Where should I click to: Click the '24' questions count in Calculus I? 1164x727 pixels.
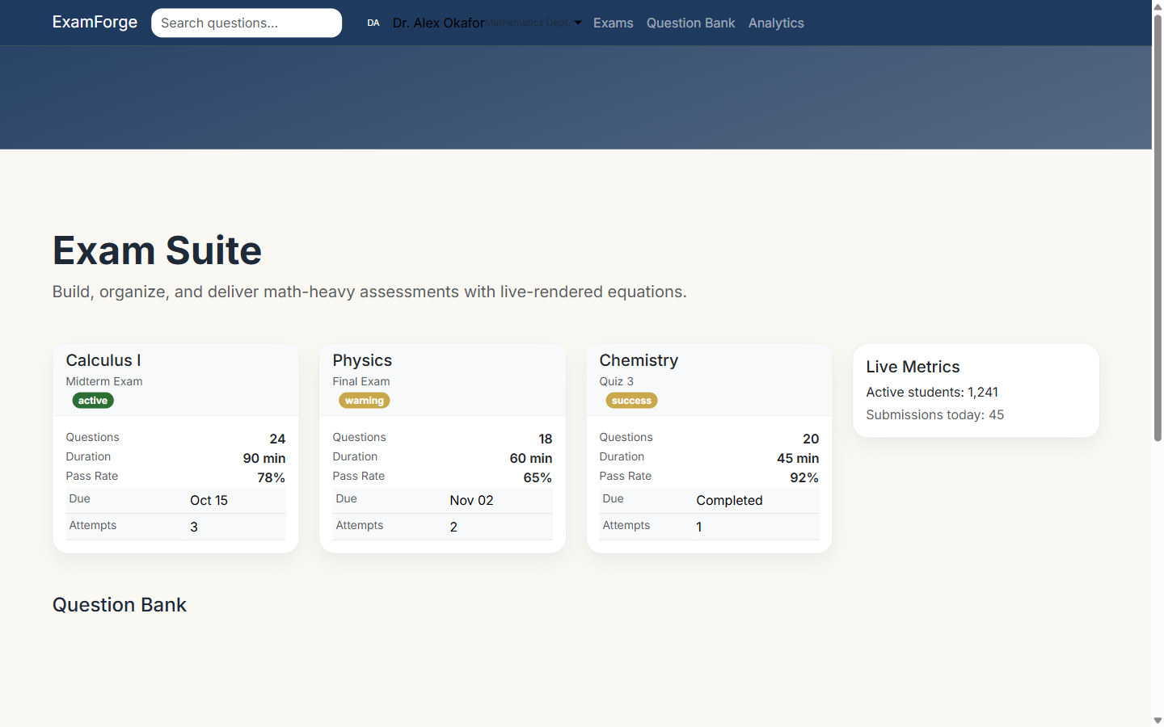pos(277,439)
